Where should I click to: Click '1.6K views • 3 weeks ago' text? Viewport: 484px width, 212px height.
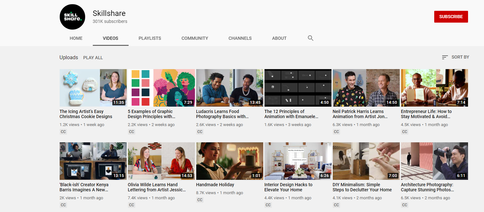click(288, 125)
